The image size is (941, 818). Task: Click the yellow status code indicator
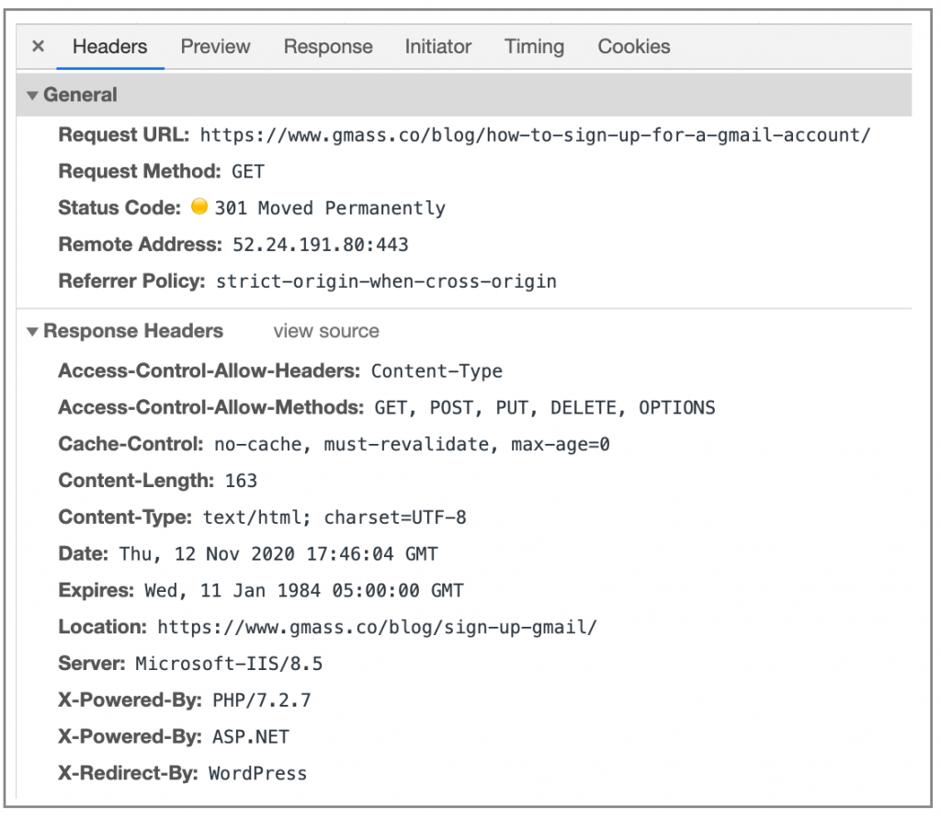(199, 207)
